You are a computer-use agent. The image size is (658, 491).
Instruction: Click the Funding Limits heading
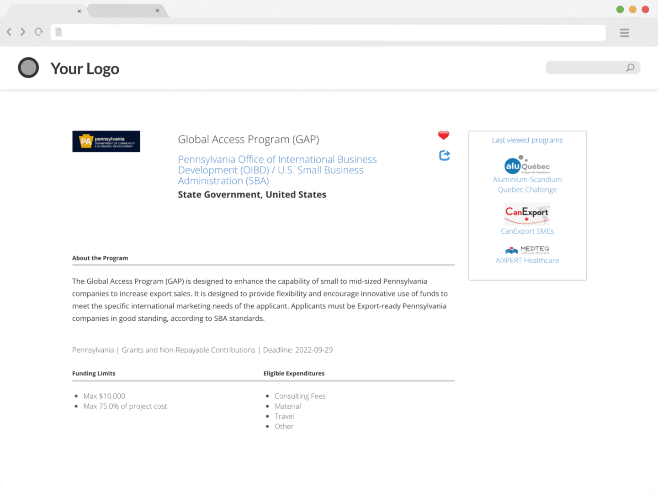pos(94,373)
